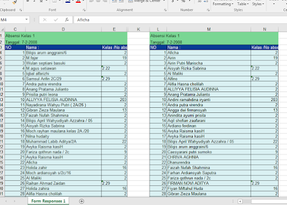The width and height of the screenshot is (287, 205).
Task: Select cell 'Aficha' in column M
Action: click(209, 53)
